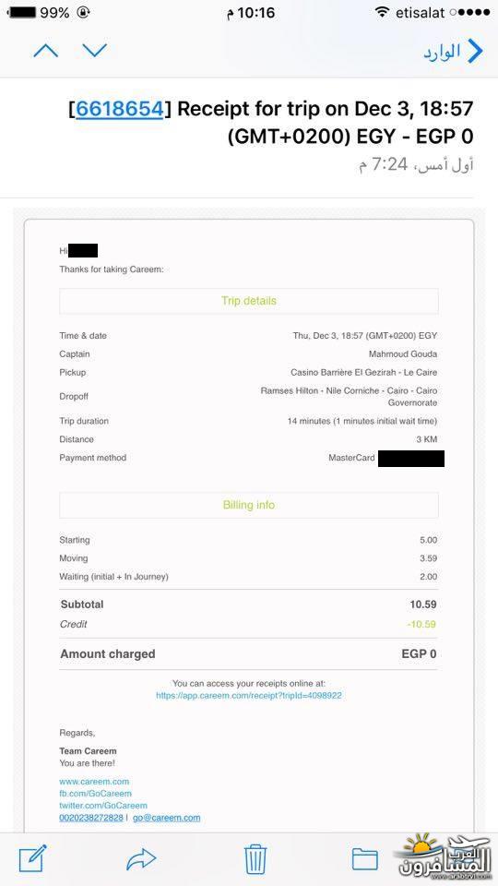Screen dimensions: 498x886
Task: Tap the Wi-Fi status icon
Action: [382, 12]
